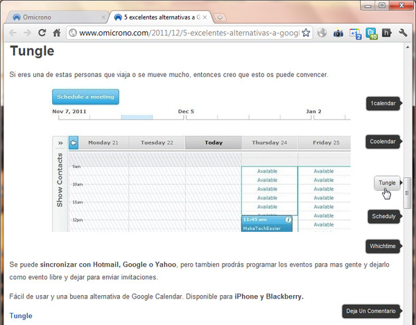Click the Jan 2 timeline label
The image size is (416, 325).
(313, 111)
